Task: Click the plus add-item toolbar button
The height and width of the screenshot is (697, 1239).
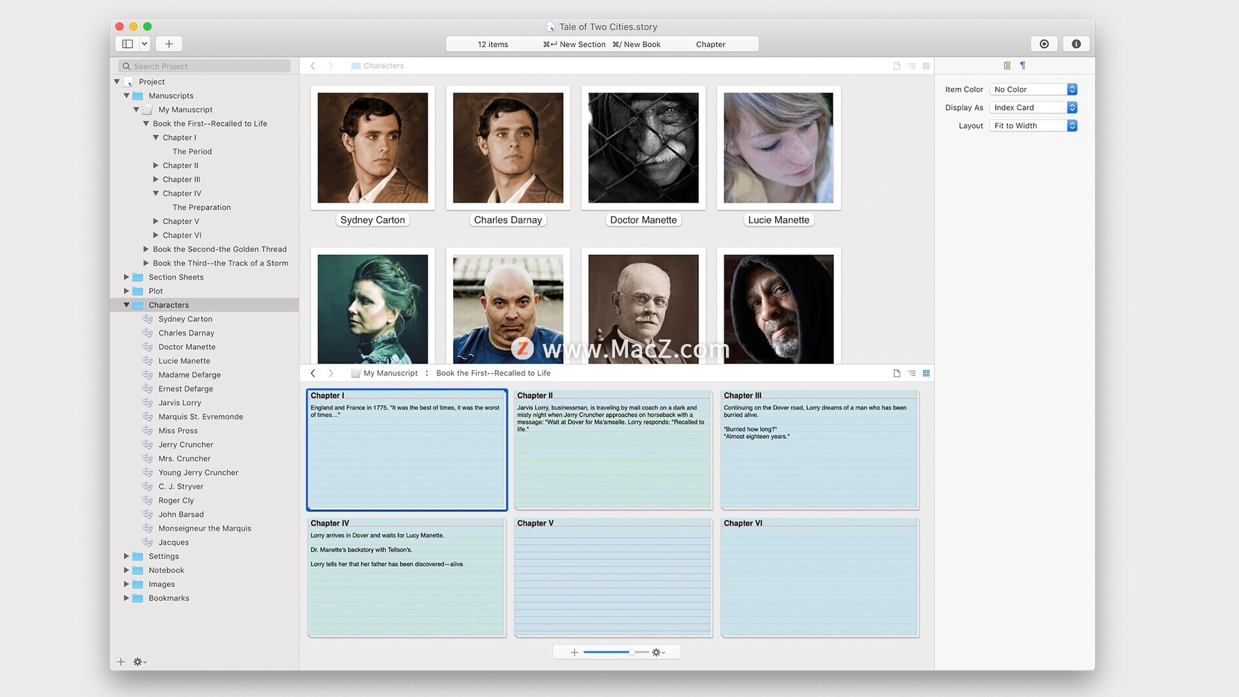Action: pos(169,44)
